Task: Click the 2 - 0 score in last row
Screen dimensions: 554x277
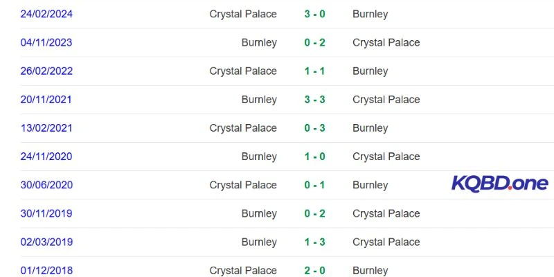Action: pos(314,270)
